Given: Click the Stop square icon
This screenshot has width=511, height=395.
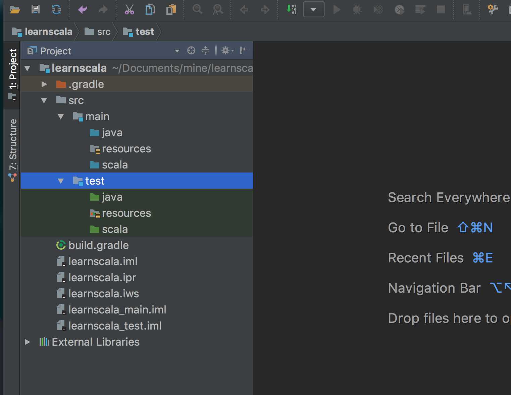Looking at the screenshot, I should 441,9.
